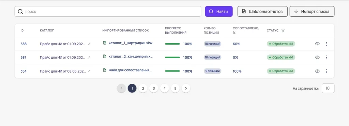The width and height of the screenshot is (349, 126).
Task: Click the 9 позиций badge
Action: tap(213, 71)
